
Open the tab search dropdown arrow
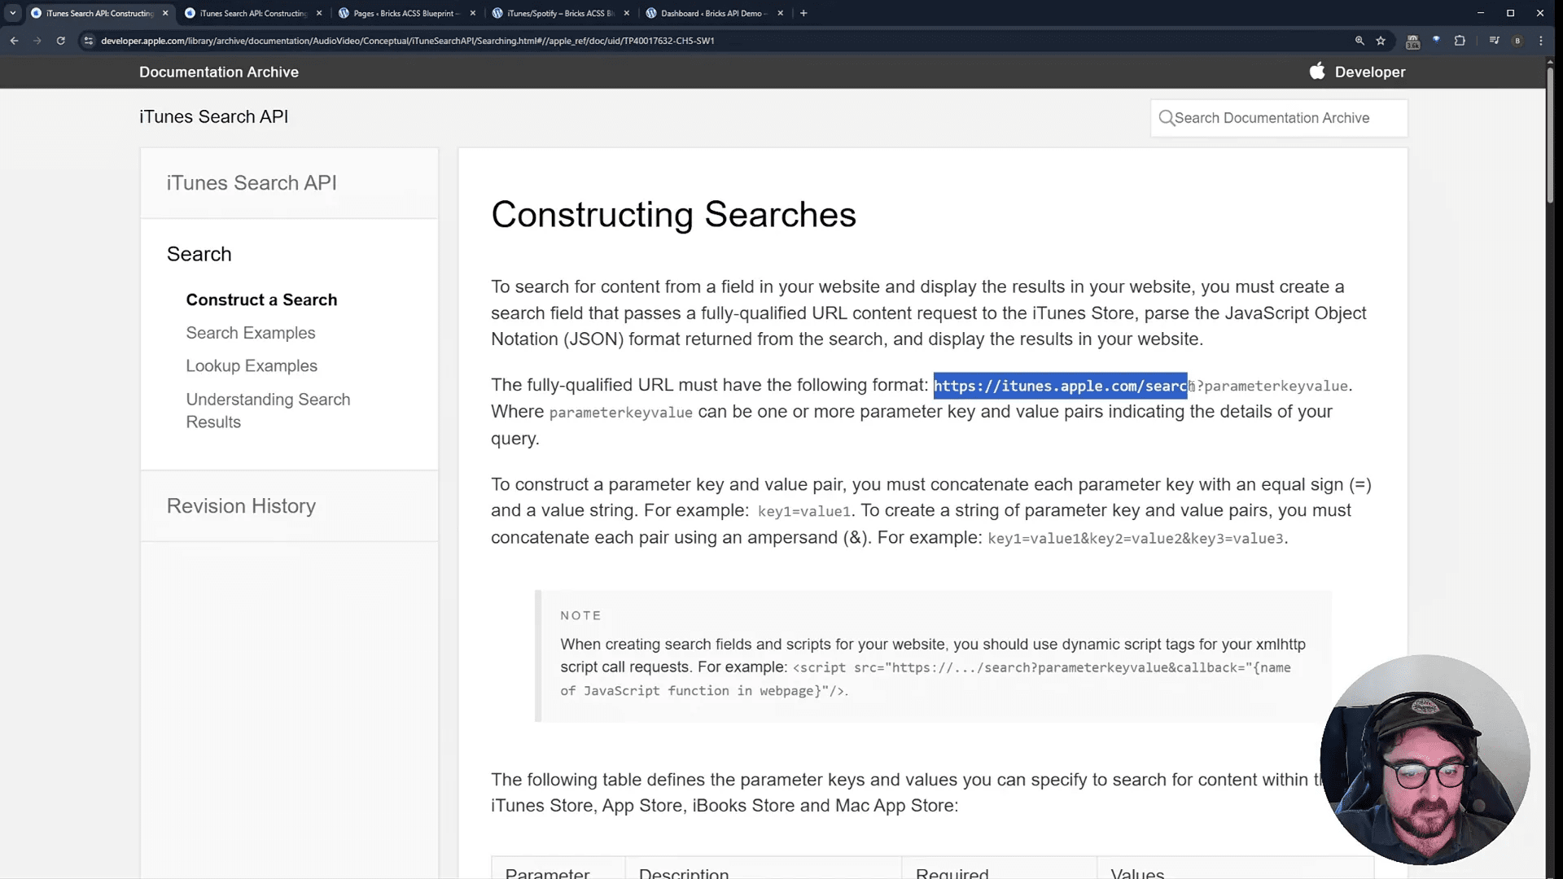[13, 13]
